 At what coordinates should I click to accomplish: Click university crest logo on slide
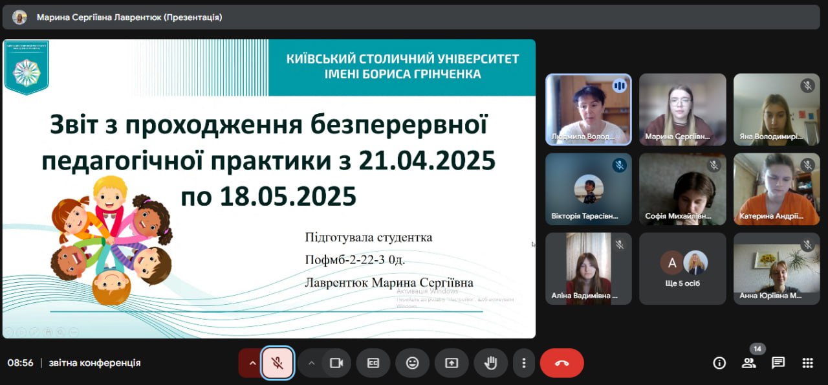click(27, 67)
